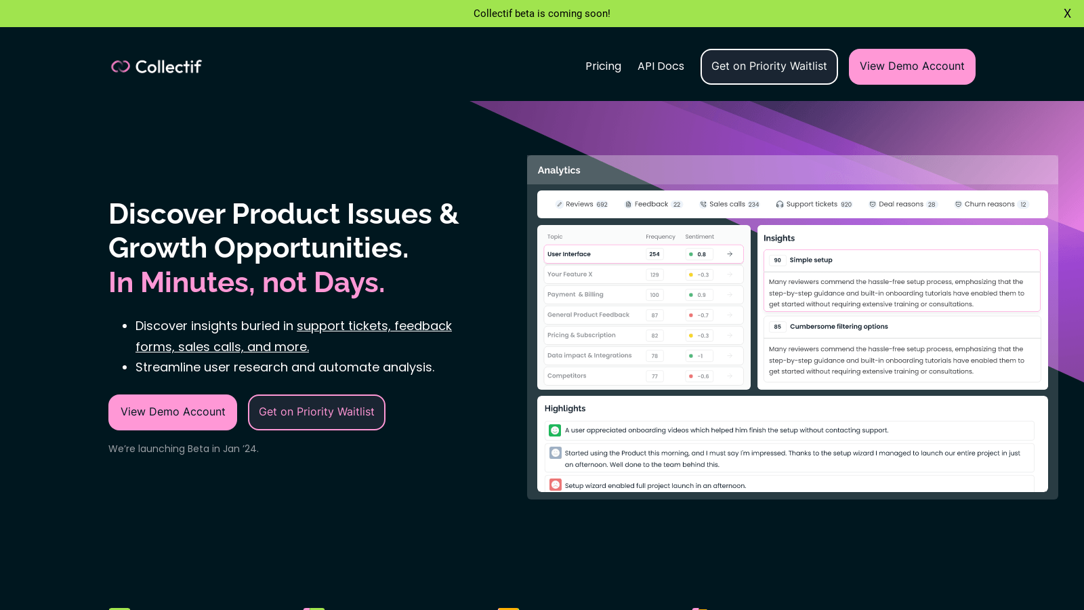Click the Feedback document icon
This screenshot has height=610, width=1084.
coord(628,204)
